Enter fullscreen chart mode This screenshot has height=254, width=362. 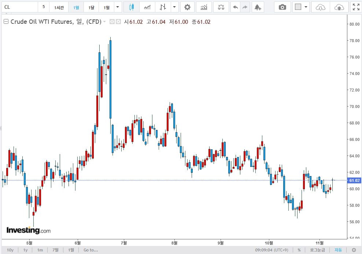355,7
